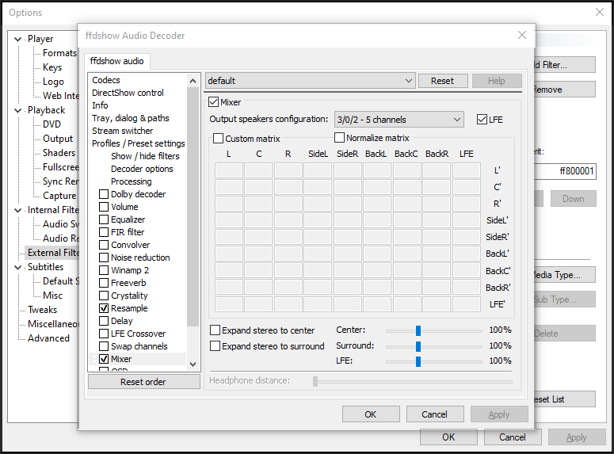Select Keys in Options tree

click(52, 67)
